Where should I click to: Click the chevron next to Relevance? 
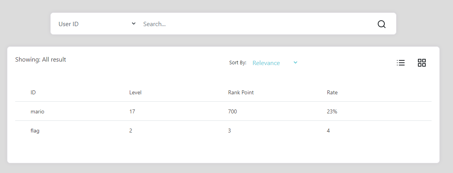(295, 62)
